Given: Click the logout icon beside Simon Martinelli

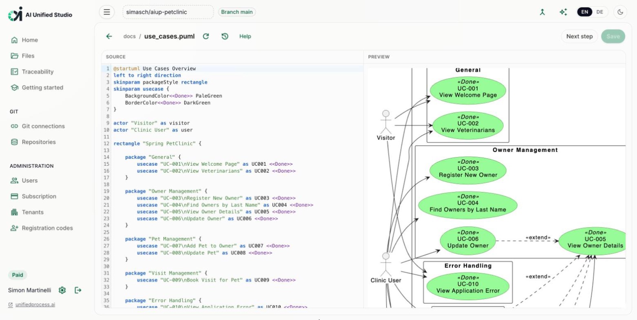Looking at the screenshot, I should (x=78, y=290).
